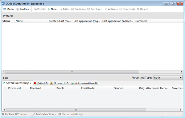Click the Saved as column header
185x118 pixels.
click(177, 88)
